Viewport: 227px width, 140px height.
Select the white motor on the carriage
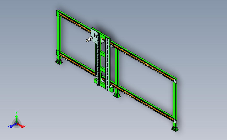(x=89, y=39)
